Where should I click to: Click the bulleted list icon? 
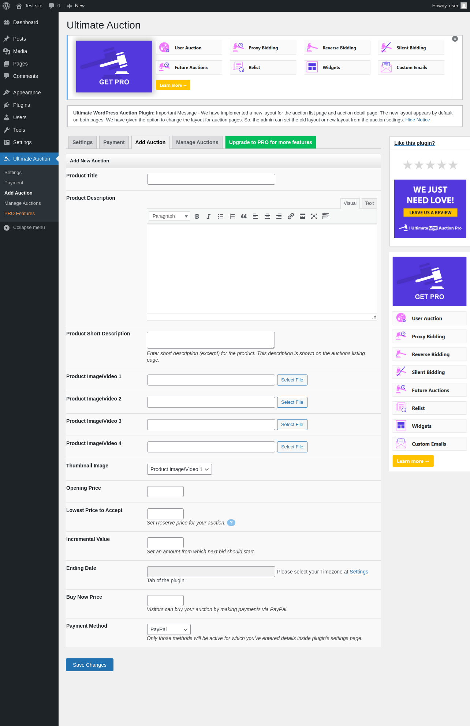tap(220, 216)
